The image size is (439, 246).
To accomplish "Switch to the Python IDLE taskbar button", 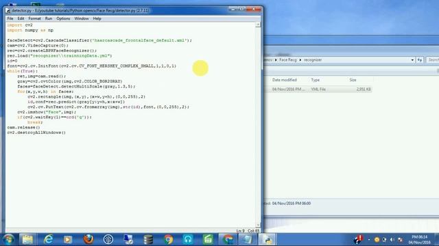I will 267,239.
